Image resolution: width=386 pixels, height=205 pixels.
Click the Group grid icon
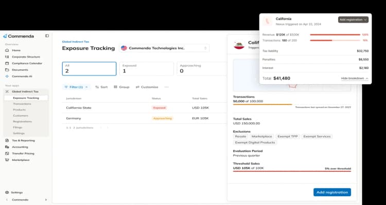tap(115, 87)
